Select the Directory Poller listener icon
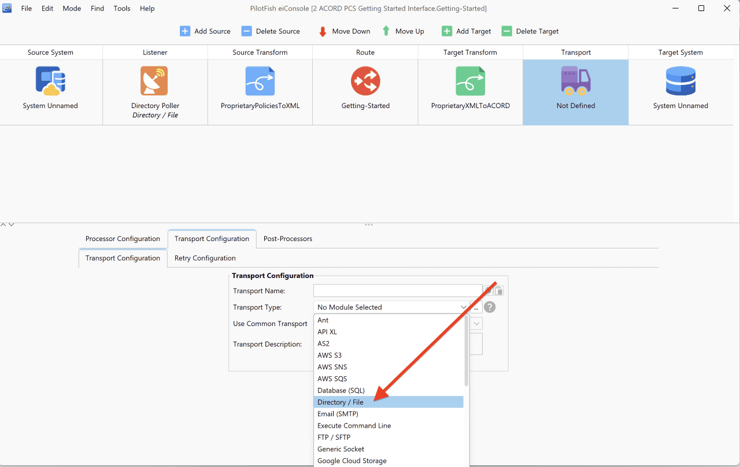Viewport: 740px width, 467px height. (154, 81)
